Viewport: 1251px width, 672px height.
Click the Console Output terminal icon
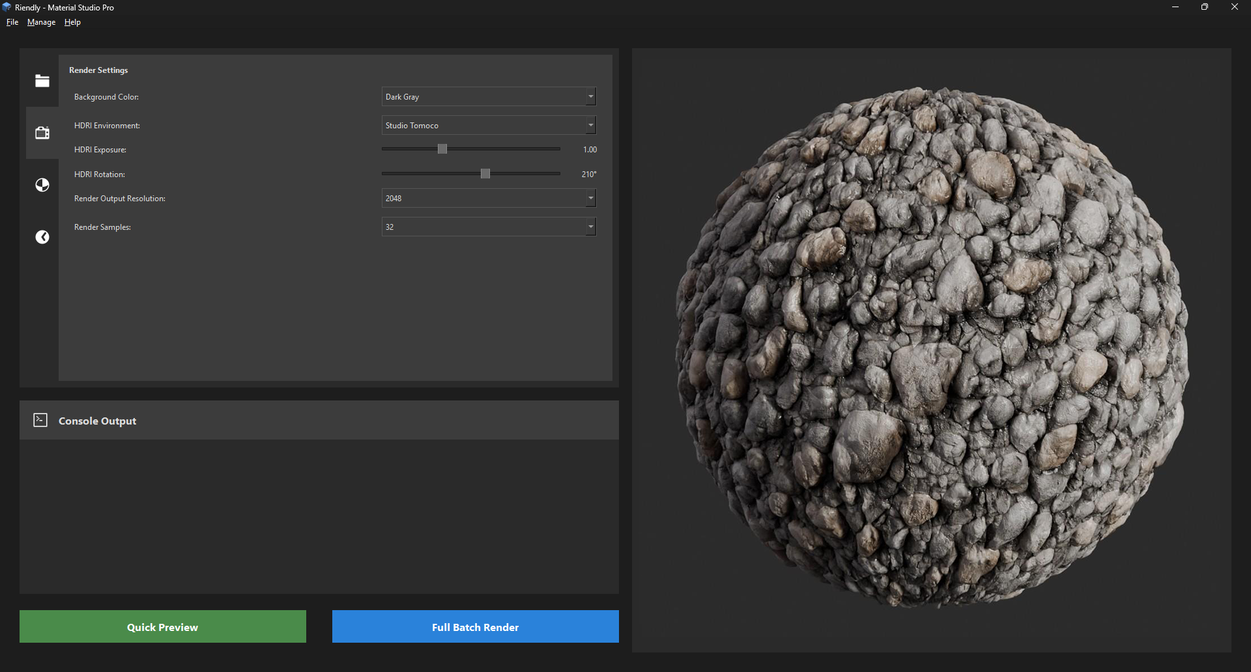pyautogui.click(x=40, y=420)
